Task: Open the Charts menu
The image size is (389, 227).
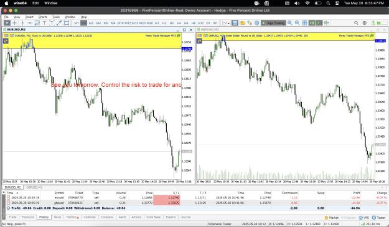Action: (x=43, y=17)
